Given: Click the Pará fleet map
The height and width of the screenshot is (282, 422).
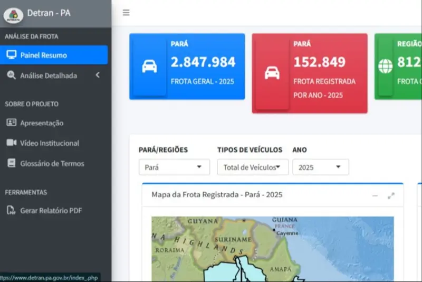Looking at the screenshot, I should [x=272, y=249].
